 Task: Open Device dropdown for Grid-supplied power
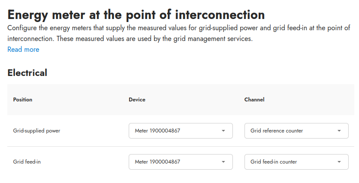[x=180, y=131]
